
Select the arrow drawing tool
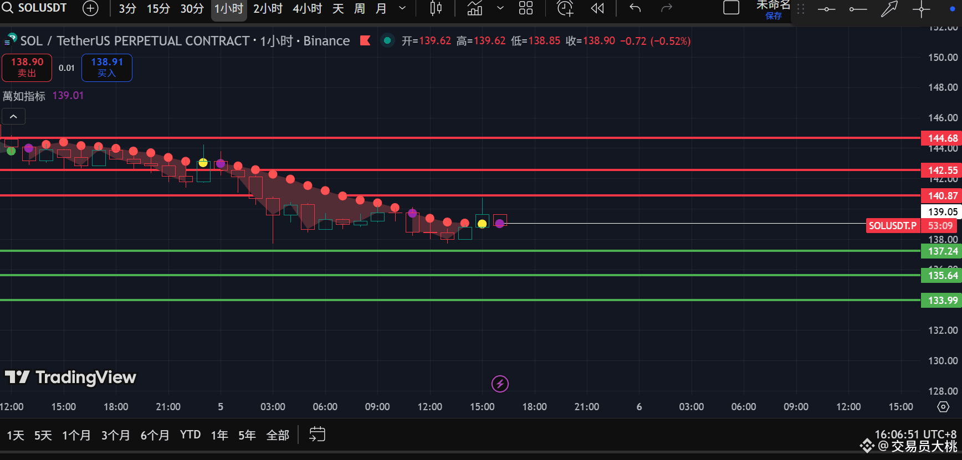(889, 9)
